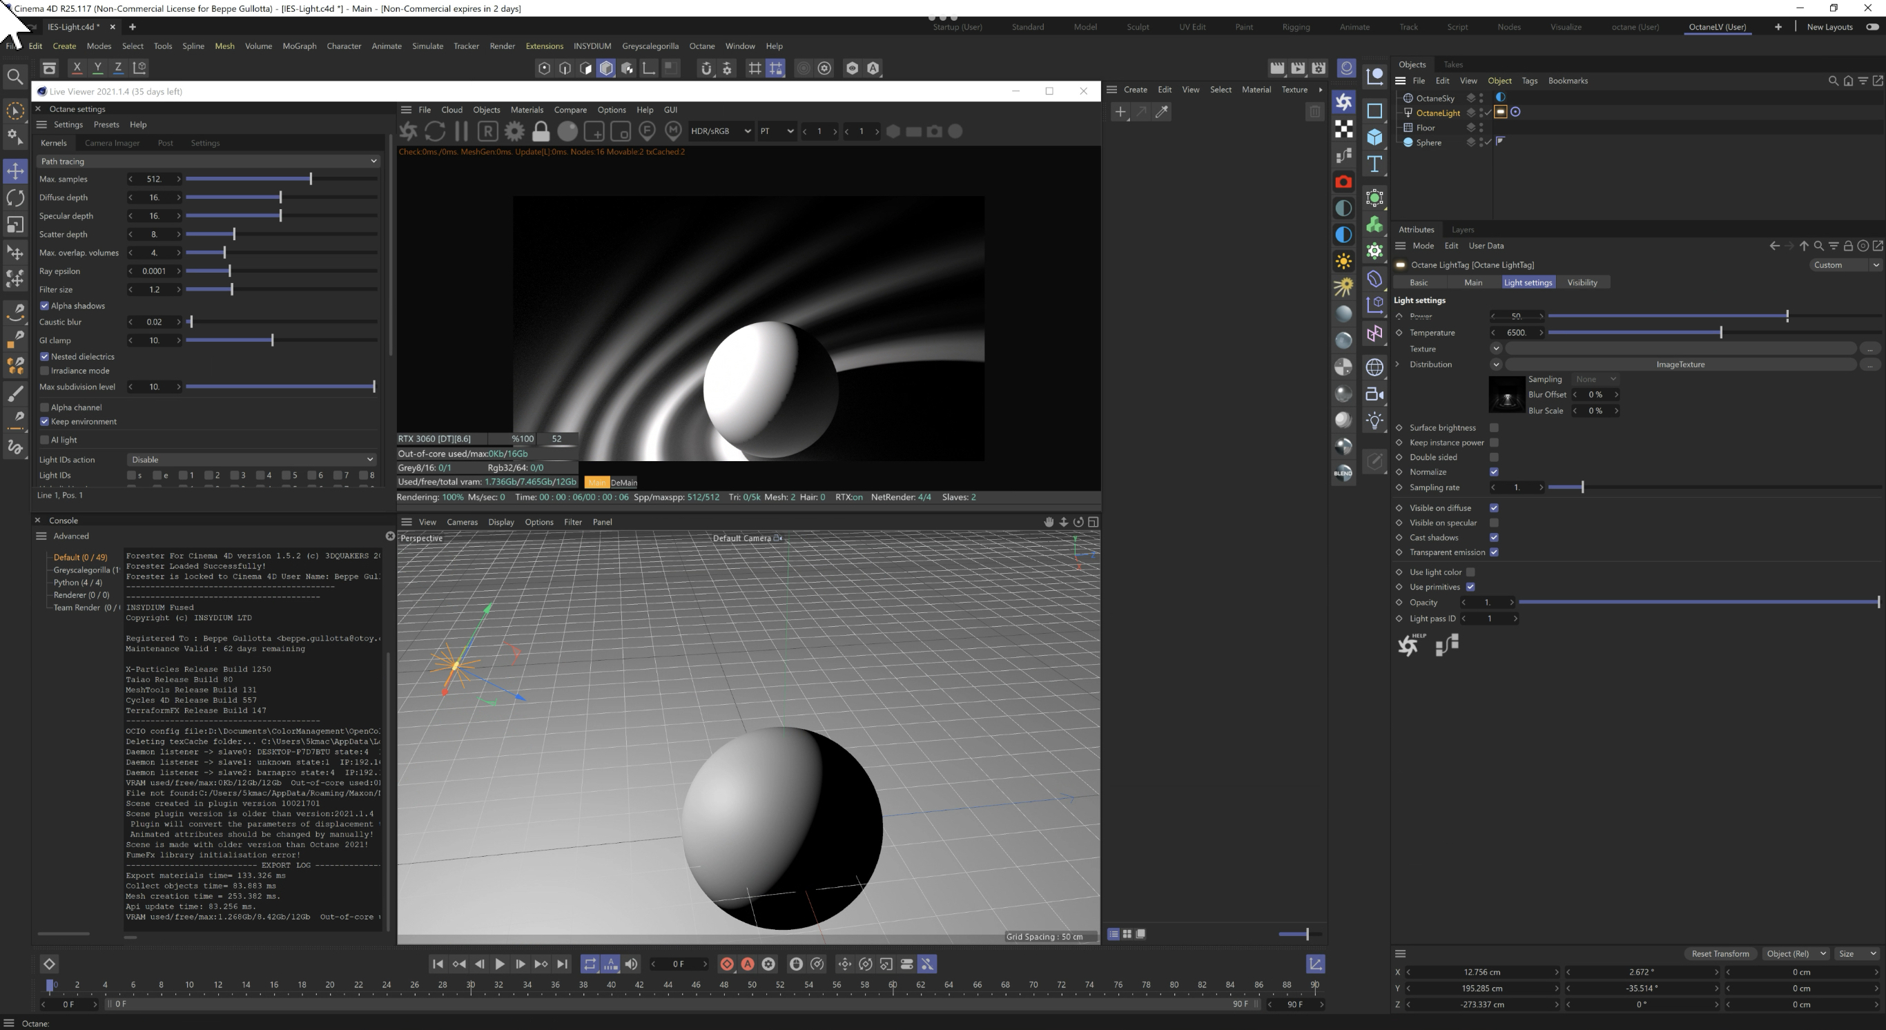This screenshot has height=1030, width=1886.
Task: Click the Reset Transform button
Action: [x=1720, y=953]
